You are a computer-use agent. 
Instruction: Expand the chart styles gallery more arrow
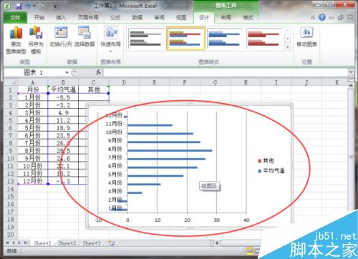(288, 47)
